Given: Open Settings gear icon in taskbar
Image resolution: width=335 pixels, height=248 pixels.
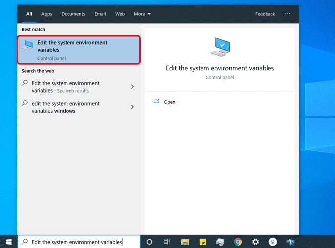Looking at the screenshot, I should click(x=255, y=242).
